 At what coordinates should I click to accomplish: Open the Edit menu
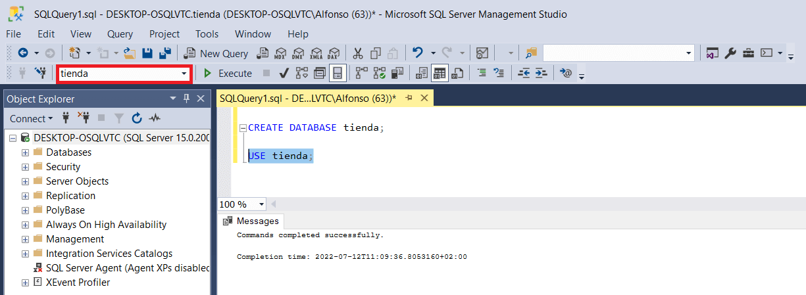tap(46, 34)
